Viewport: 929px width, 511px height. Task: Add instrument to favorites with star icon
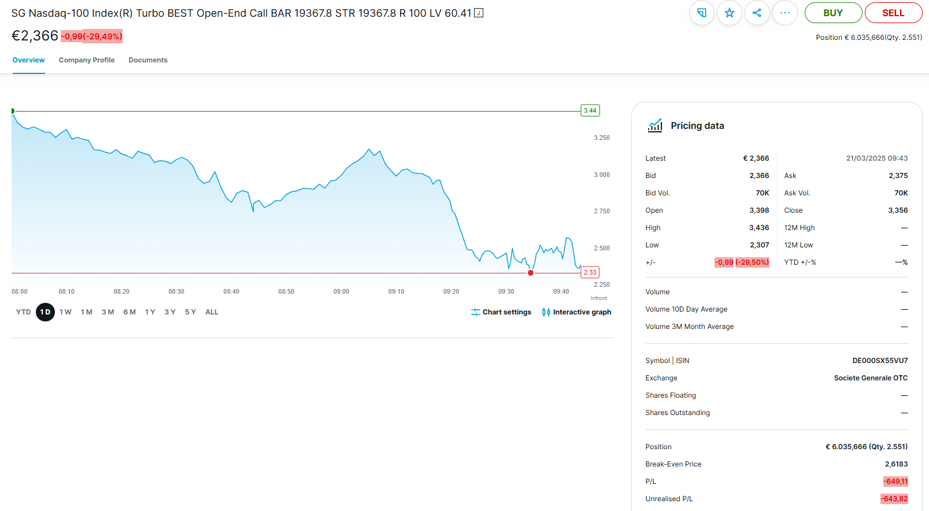(x=729, y=13)
